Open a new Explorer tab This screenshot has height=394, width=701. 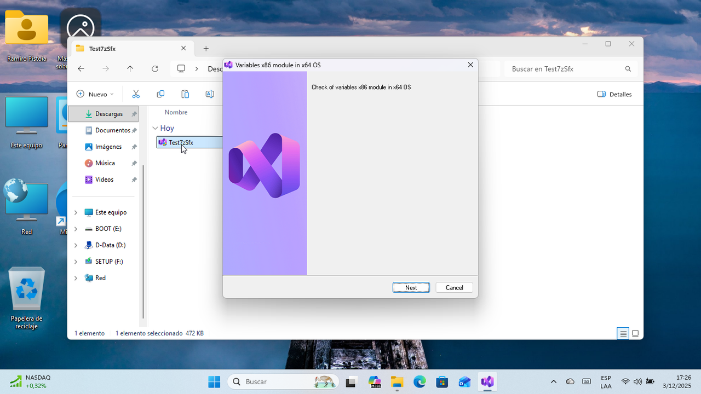(x=206, y=49)
